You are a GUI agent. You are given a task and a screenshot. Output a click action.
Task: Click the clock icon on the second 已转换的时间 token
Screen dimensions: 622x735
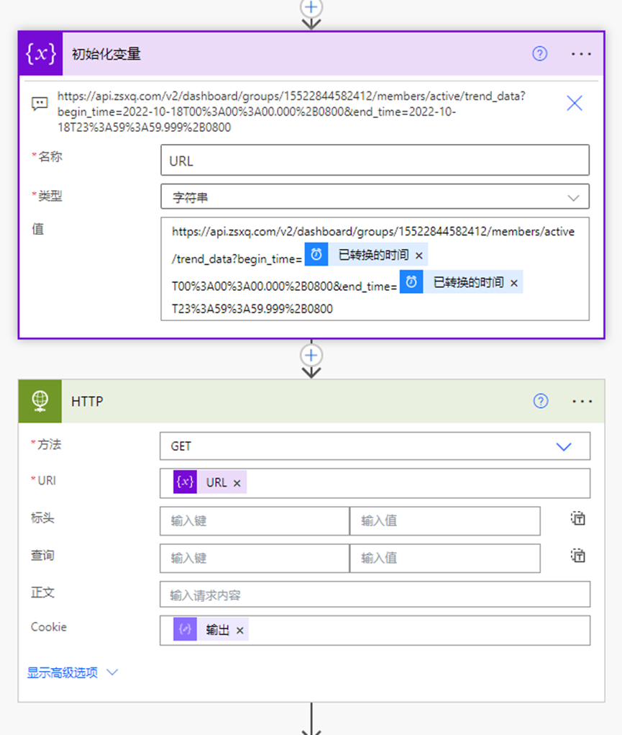411,281
